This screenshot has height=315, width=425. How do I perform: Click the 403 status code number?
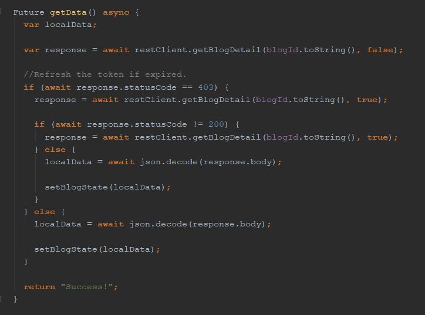pos(206,87)
